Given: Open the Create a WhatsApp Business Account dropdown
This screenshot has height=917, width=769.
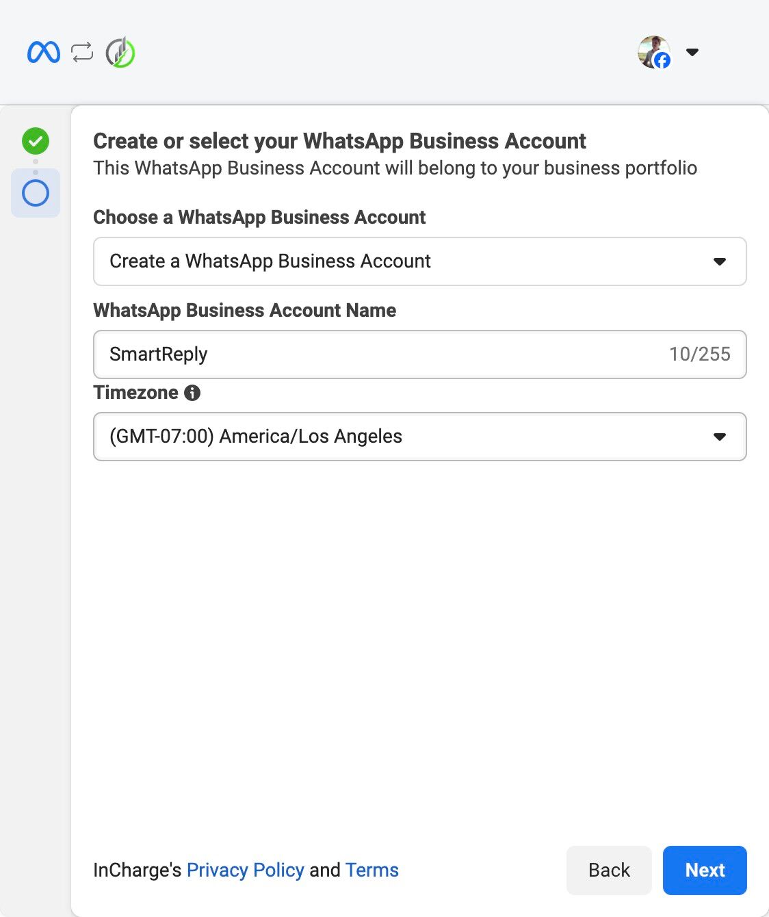Looking at the screenshot, I should tap(419, 261).
